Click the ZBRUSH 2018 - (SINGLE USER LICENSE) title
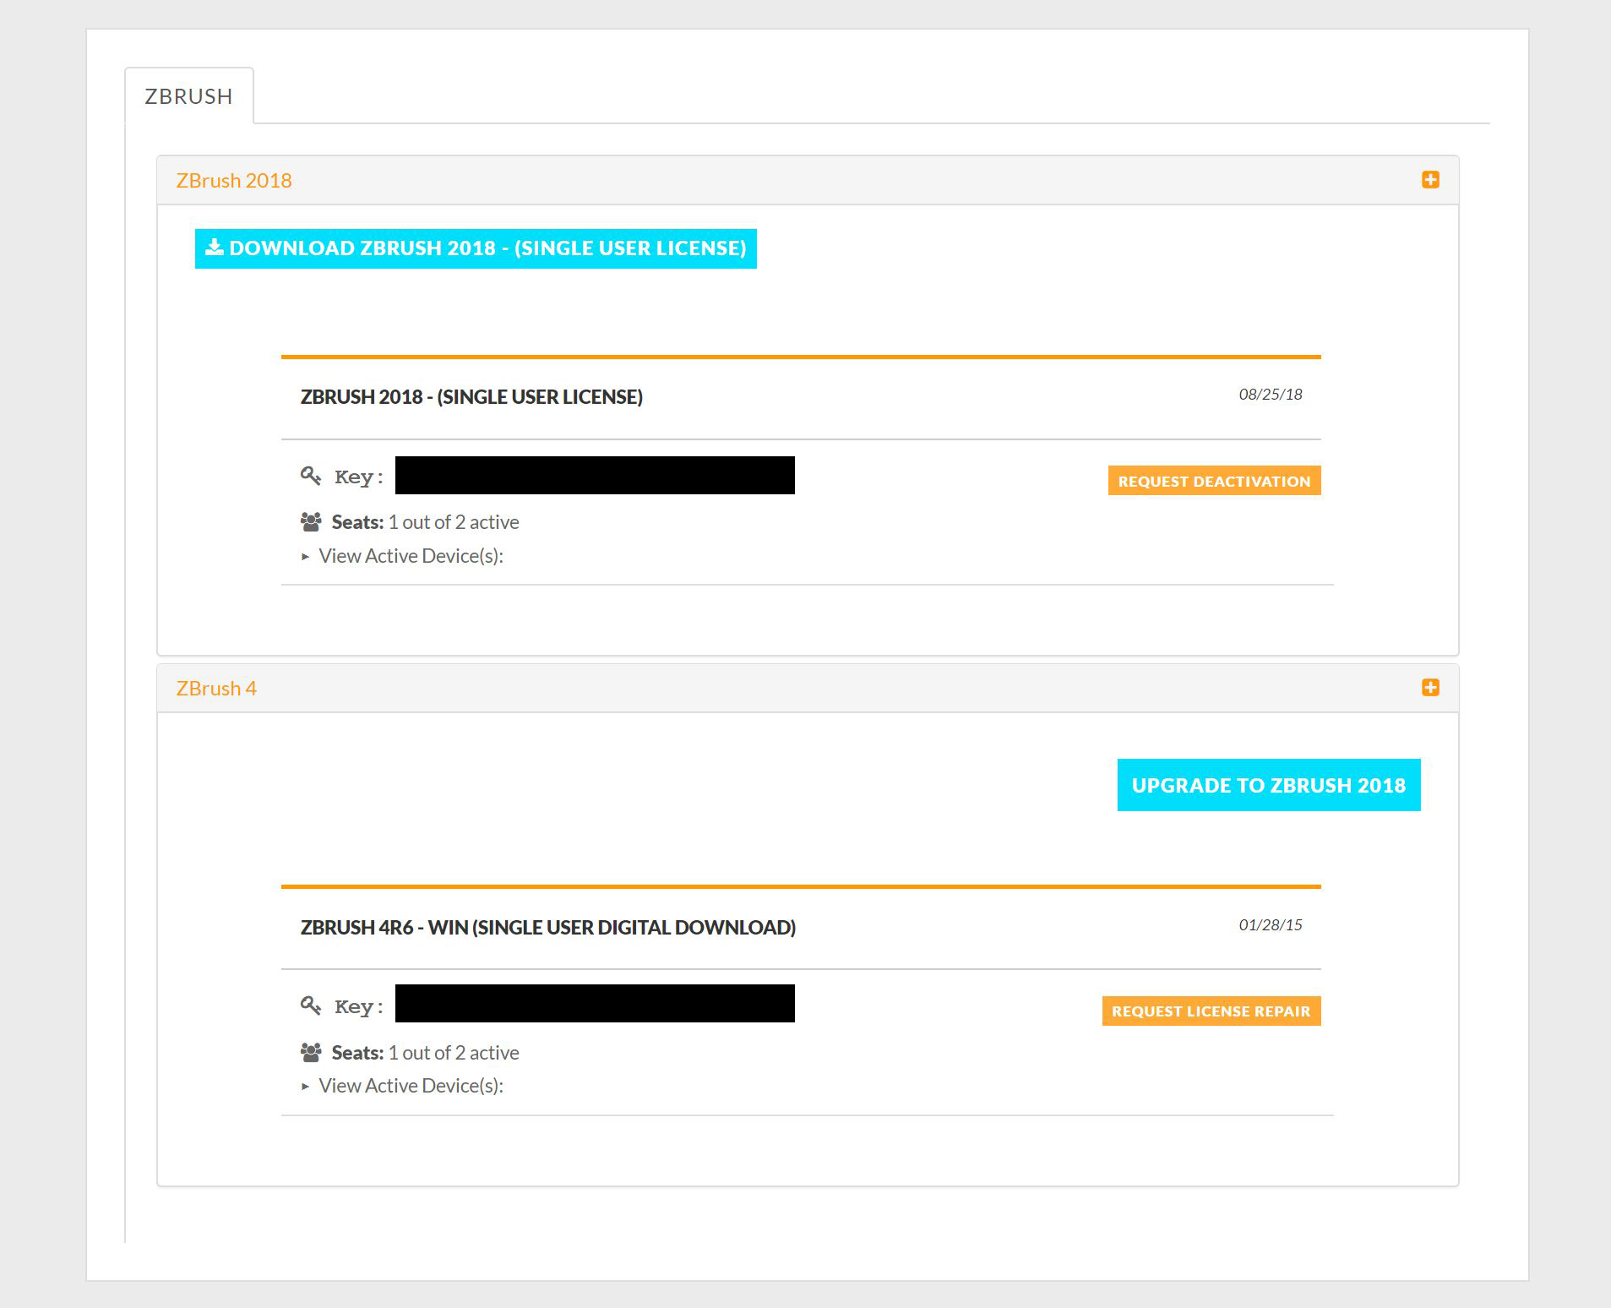This screenshot has width=1611, height=1308. point(471,397)
